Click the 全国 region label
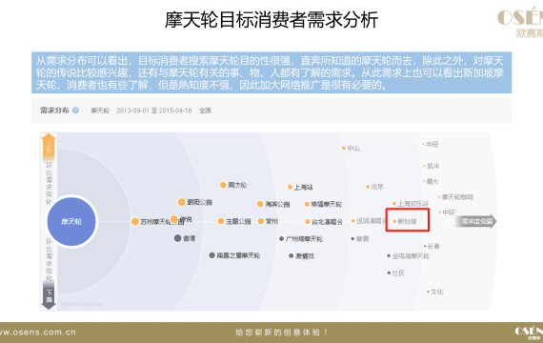Image resolution: width=543 pixels, height=343 pixels. click(205, 111)
